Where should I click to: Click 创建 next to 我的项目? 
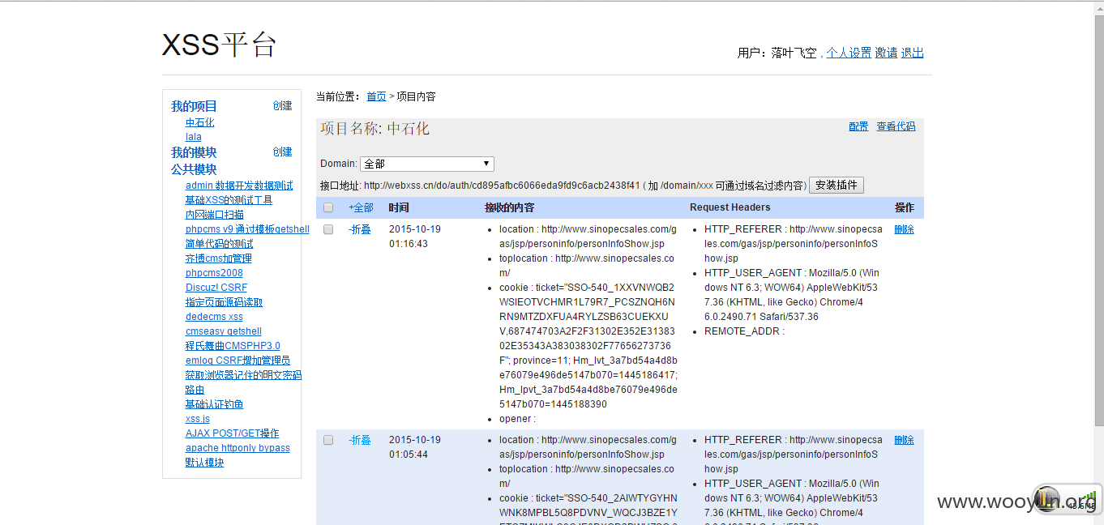click(x=282, y=105)
